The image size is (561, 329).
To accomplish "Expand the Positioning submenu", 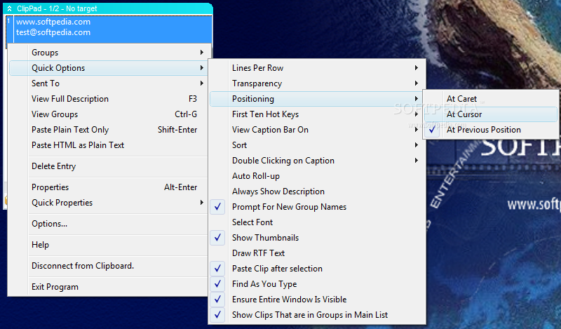I will coord(316,99).
